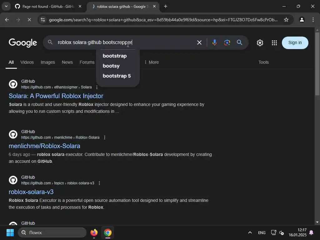
Task: Switch to the Page not found GitHub tab
Action: [x=48, y=7]
